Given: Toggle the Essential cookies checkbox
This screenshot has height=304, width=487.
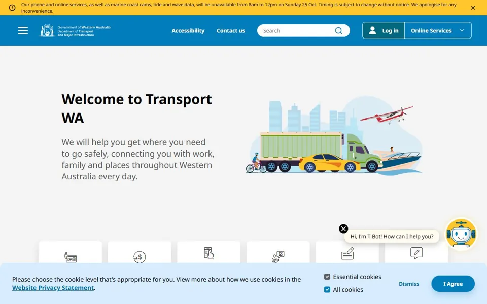Looking at the screenshot, I should pyautogui.click(x=327, y=277).
